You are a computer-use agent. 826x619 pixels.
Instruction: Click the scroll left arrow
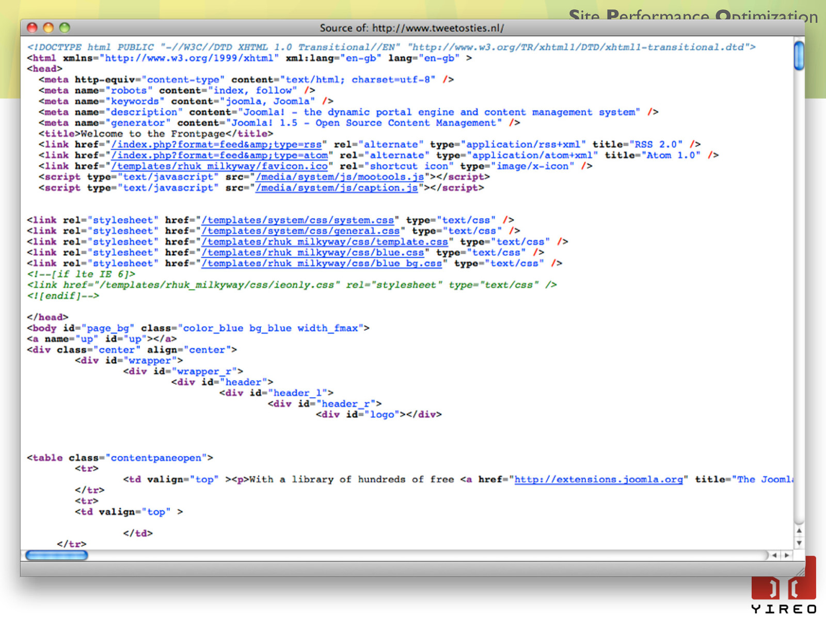(774, 556)
